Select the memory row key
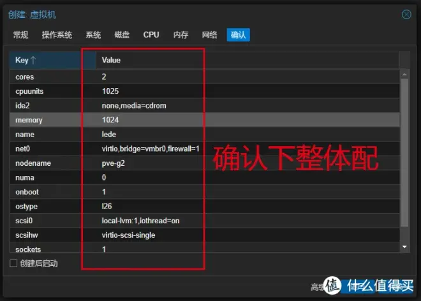Image resolution: width=421 pixels, height=301 pixels. 29,120
